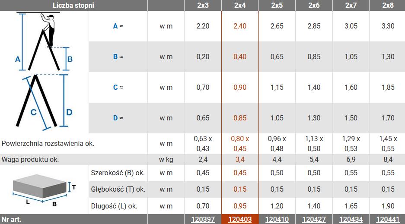This screenshot has width=405, height=224.
Task: Open highlighted article 120403 link
Action: 240,219
